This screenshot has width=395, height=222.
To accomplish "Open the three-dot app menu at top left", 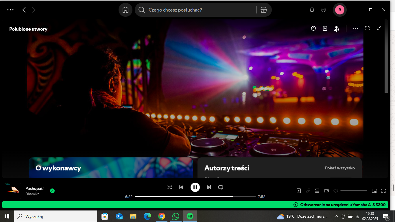I will pos(10,10).
